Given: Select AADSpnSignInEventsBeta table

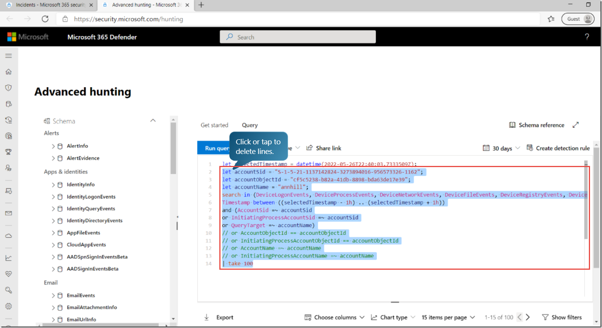Looking at the screenshot, I should (x=97, y=257).
